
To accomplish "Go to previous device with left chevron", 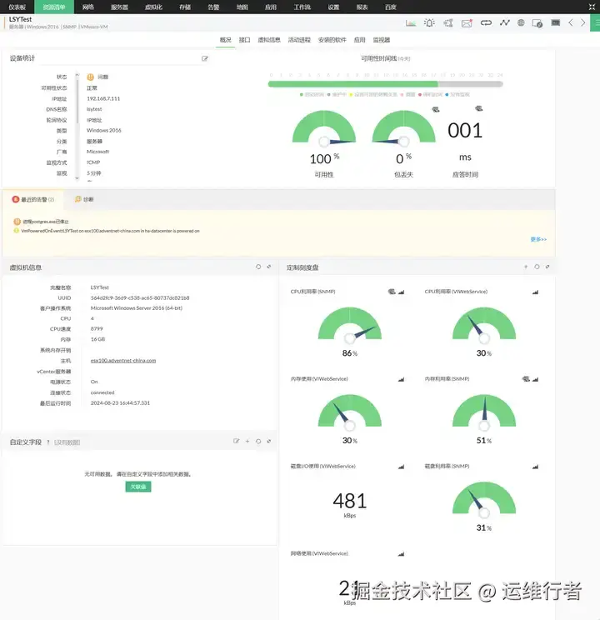I will tap(570, 23).
